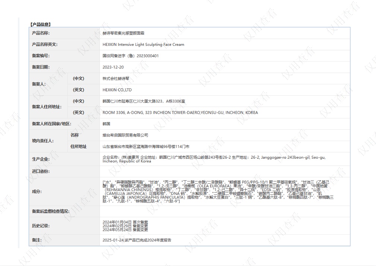Click the ingredient list in 成分 row
Screen dimensions: 376x266
tap(218, 191)
